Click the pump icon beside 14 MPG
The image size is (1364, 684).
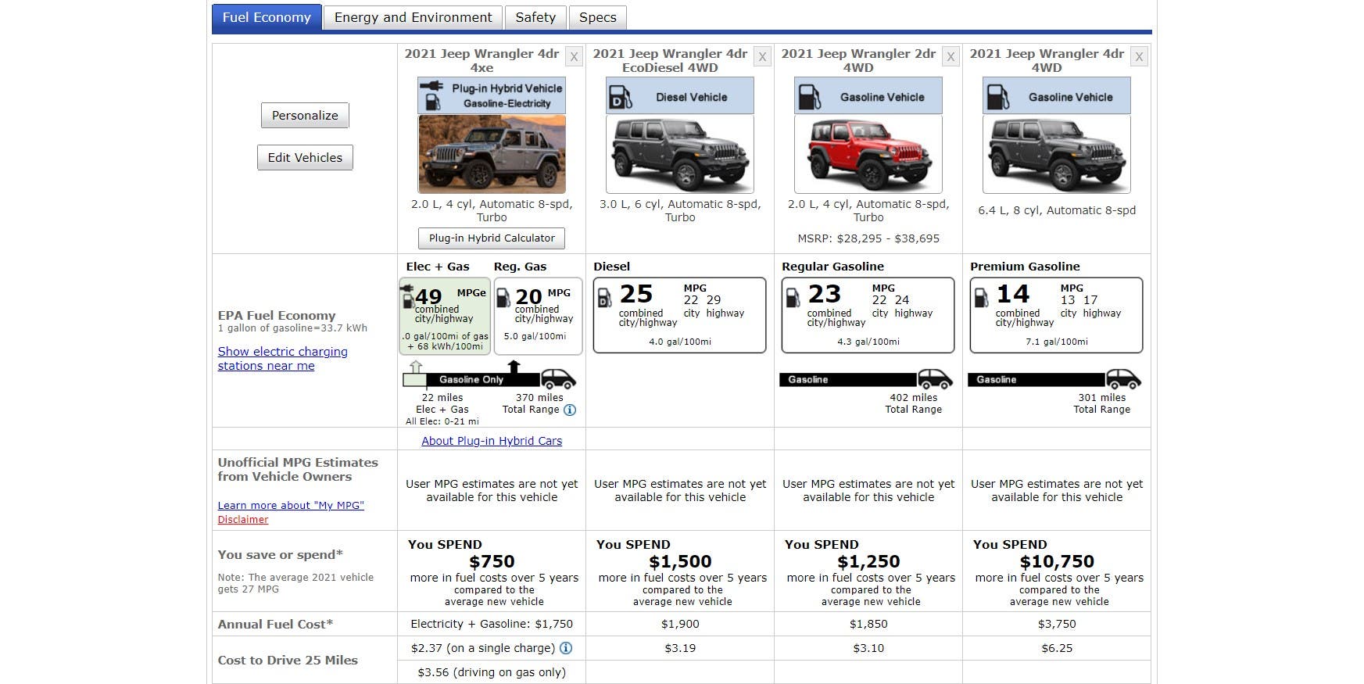click(x=981, y=297)
